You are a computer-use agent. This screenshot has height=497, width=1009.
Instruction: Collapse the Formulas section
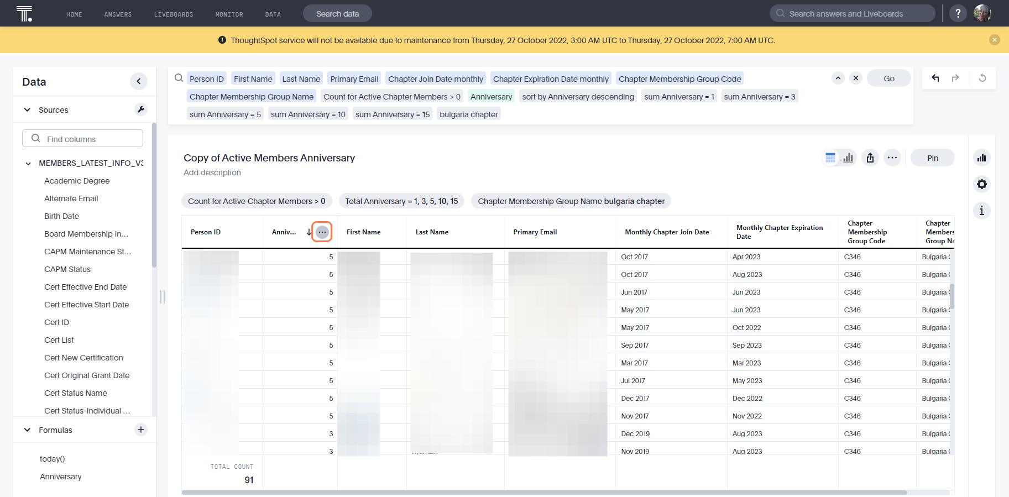click(x=27, y=430)
